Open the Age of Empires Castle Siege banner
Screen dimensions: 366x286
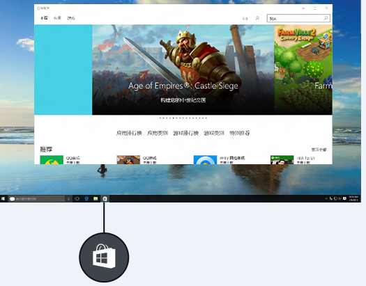[183, 70]
